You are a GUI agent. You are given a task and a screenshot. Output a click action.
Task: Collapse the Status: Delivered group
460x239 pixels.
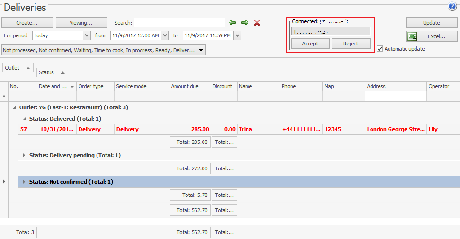(25, 119)
